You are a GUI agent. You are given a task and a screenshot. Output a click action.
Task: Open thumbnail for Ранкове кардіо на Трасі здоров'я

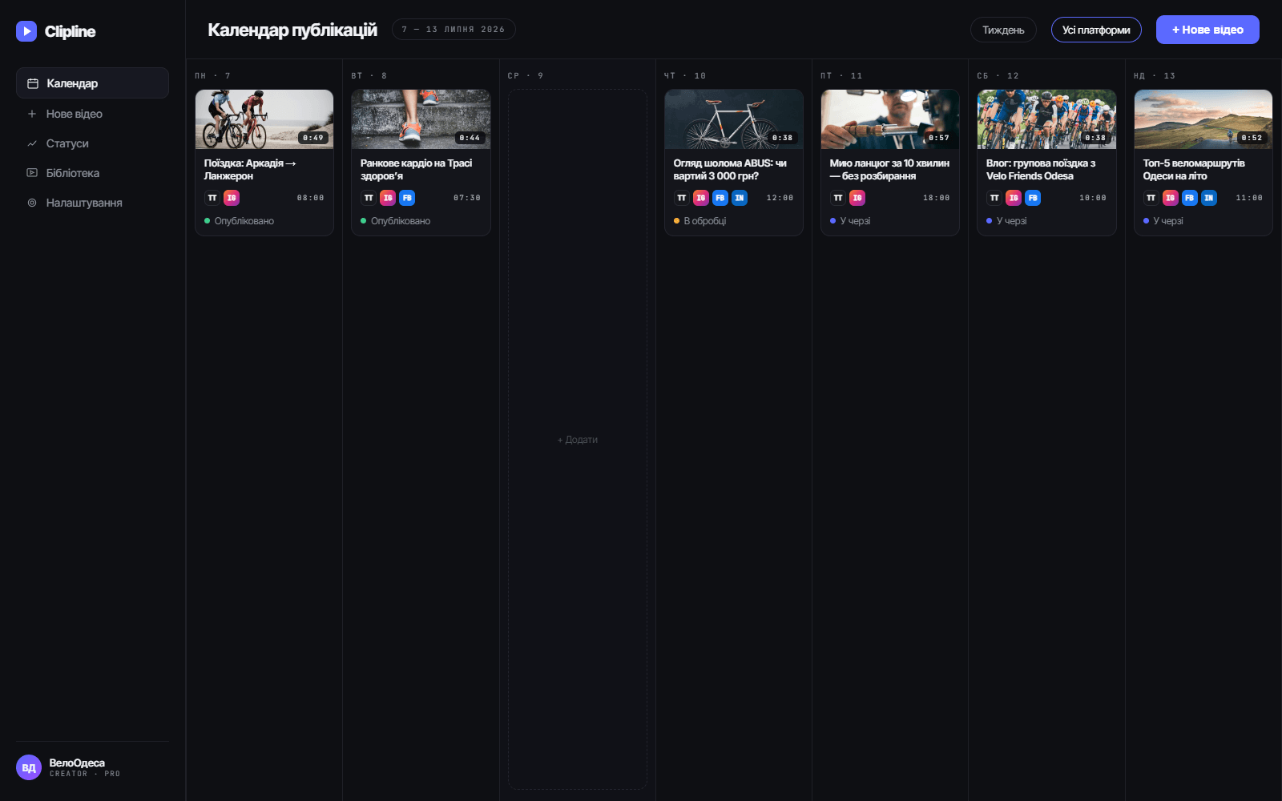click(421, 119)
